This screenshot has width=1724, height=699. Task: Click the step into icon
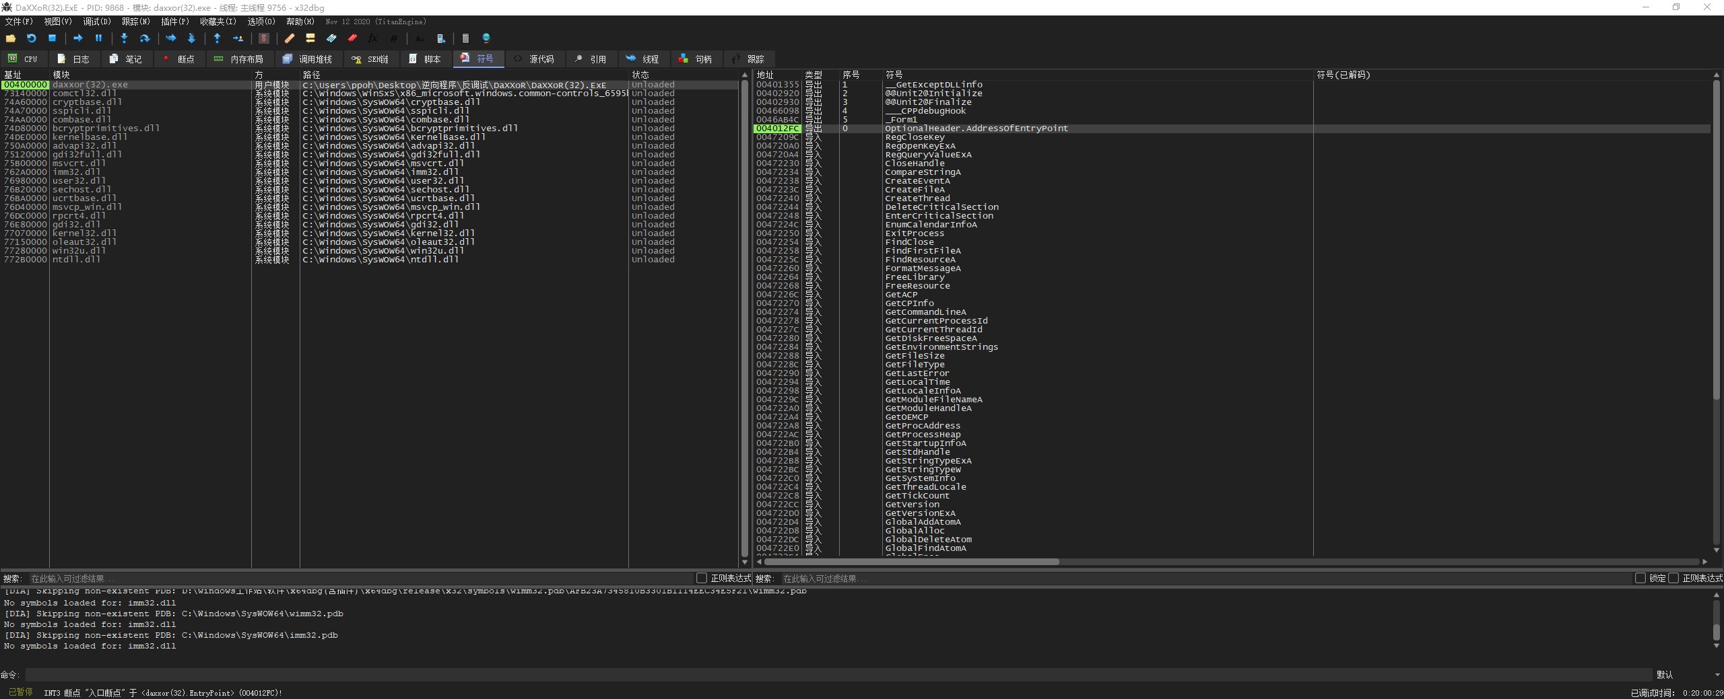(124, 38)
